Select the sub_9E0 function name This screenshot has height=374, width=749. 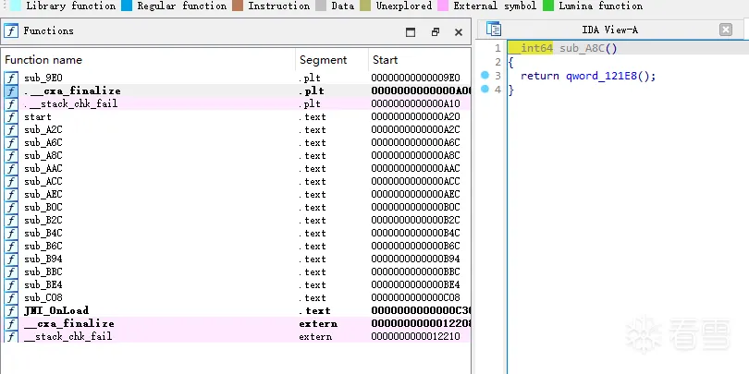[43, 78]
